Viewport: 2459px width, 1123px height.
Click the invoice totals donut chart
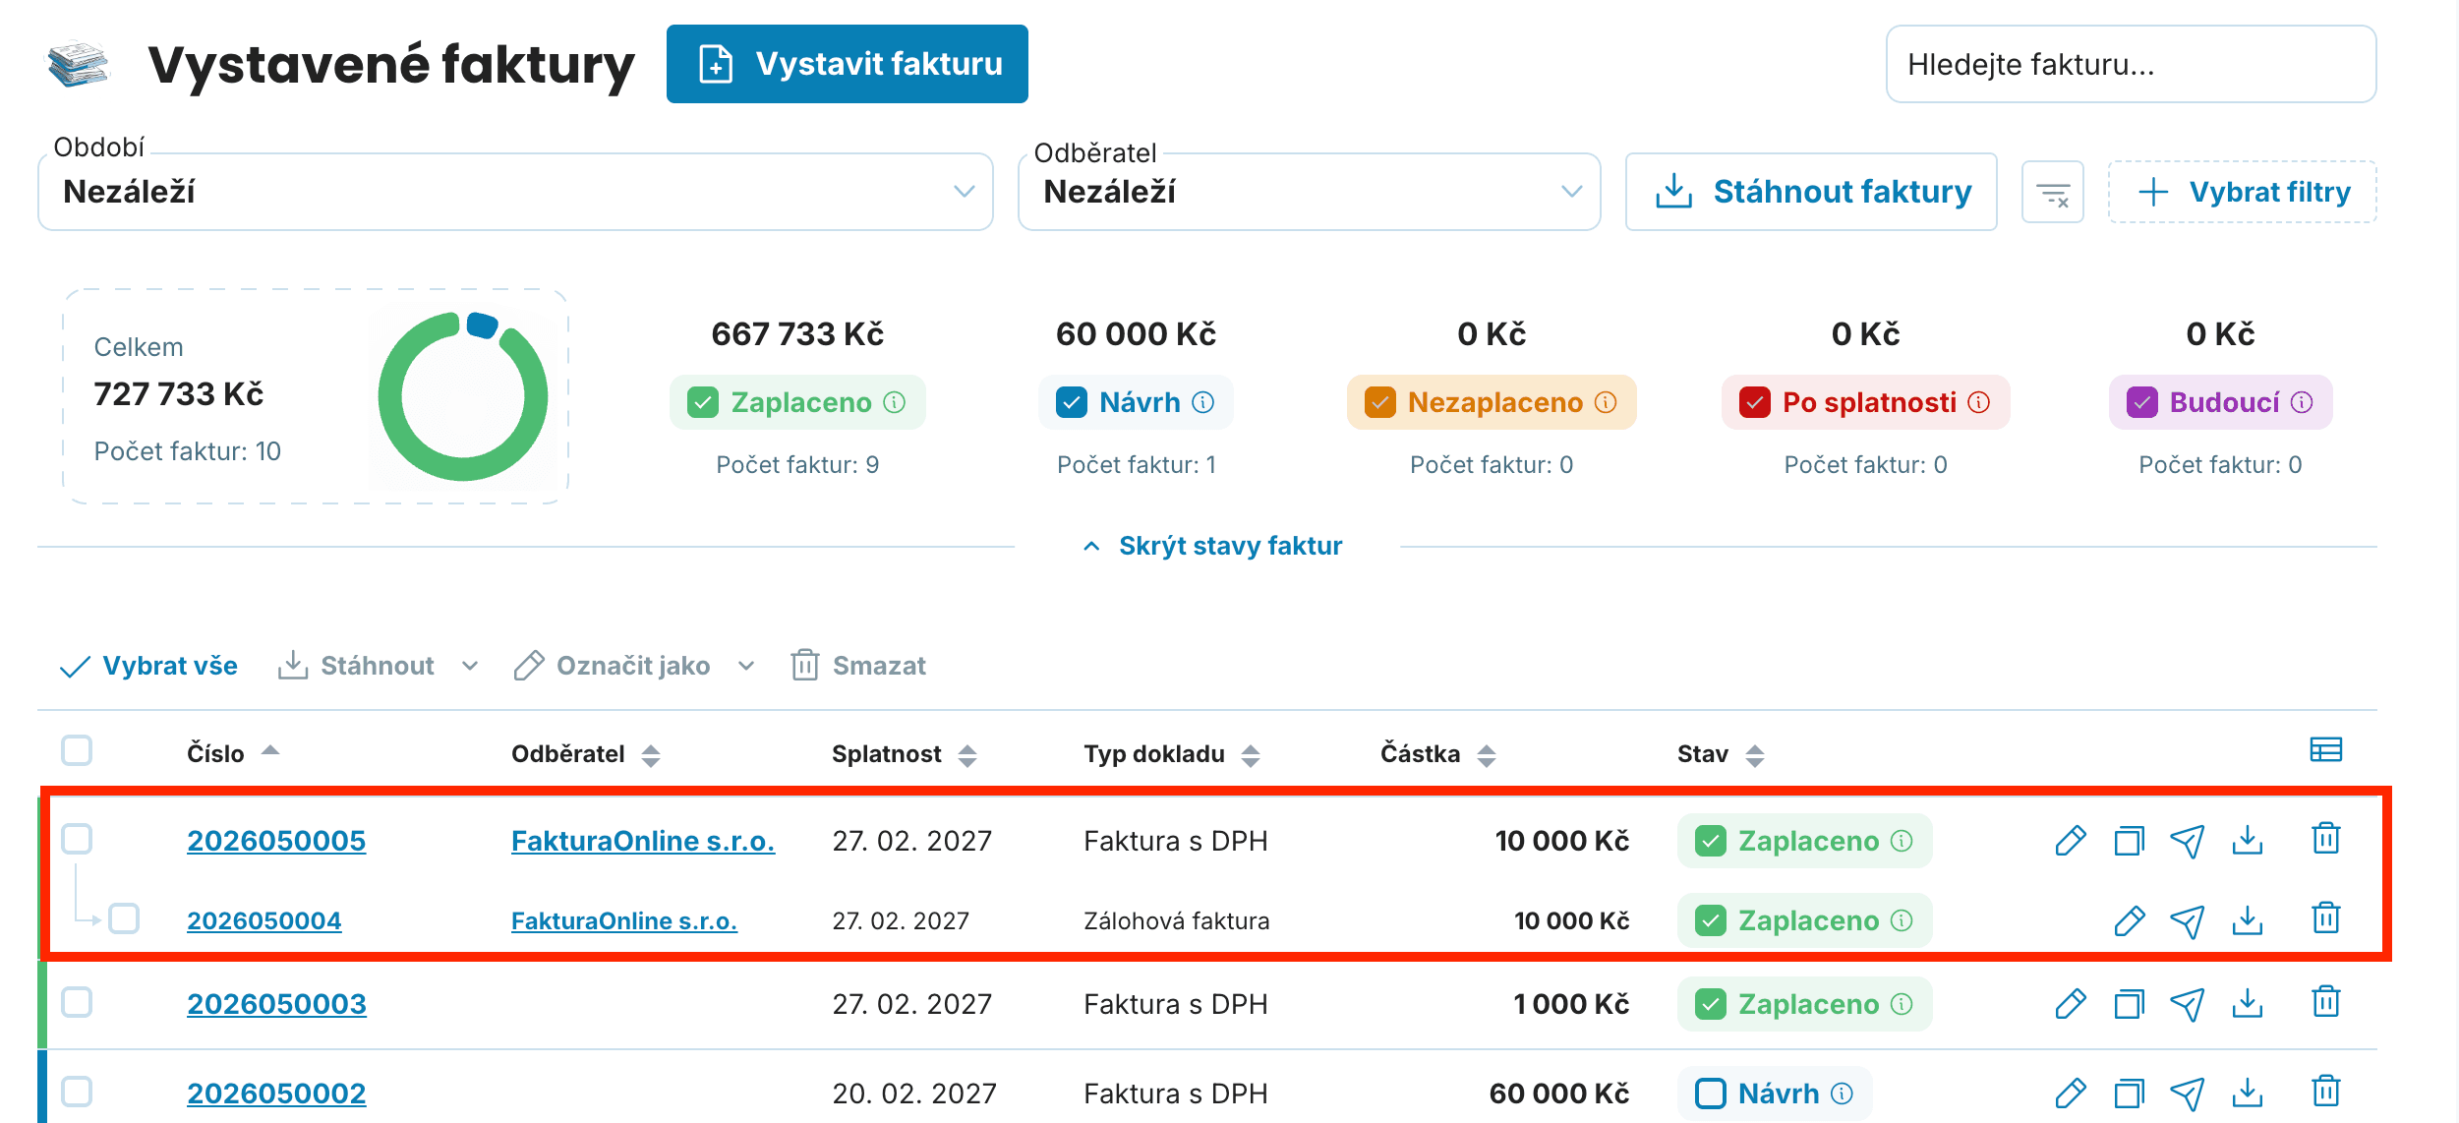tap(463, 396)
